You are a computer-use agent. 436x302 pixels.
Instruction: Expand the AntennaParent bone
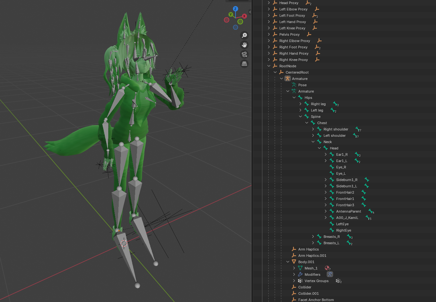326,211
